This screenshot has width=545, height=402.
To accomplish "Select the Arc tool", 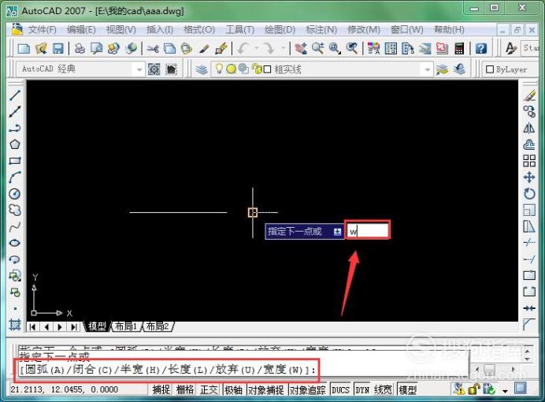I will click(15, 177).
